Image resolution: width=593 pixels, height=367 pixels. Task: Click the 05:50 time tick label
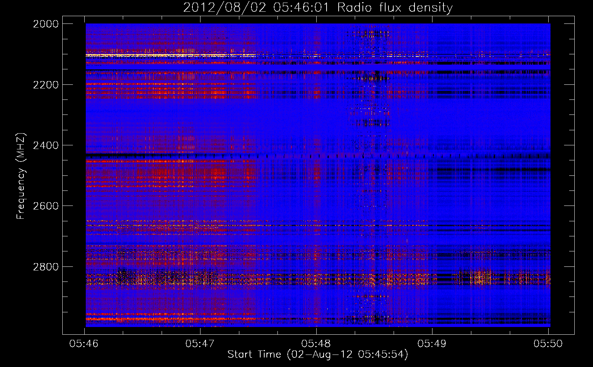click(548, 344)
